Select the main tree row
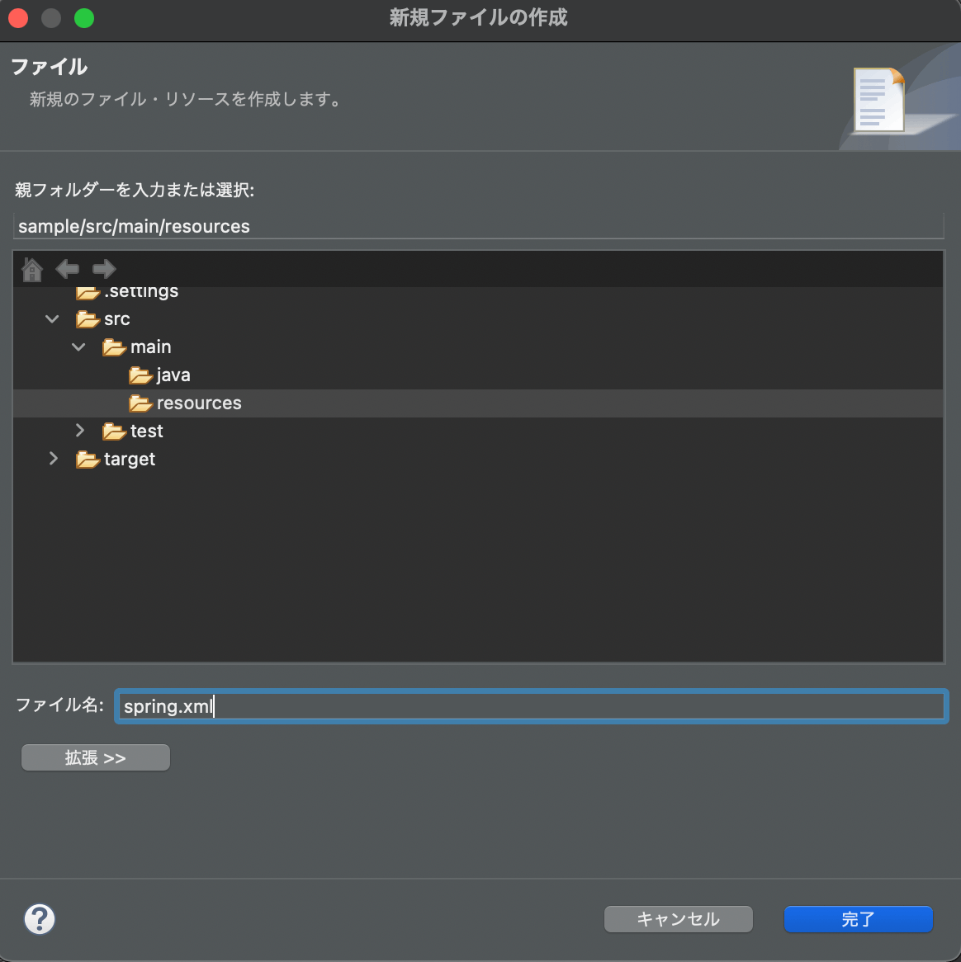Viewport: 961px width, 962px height. (478, 347)
